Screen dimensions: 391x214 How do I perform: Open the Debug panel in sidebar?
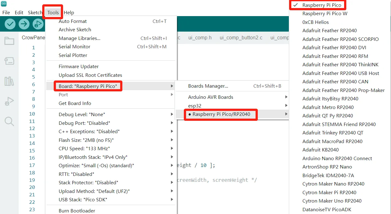(x=9, y=101)
